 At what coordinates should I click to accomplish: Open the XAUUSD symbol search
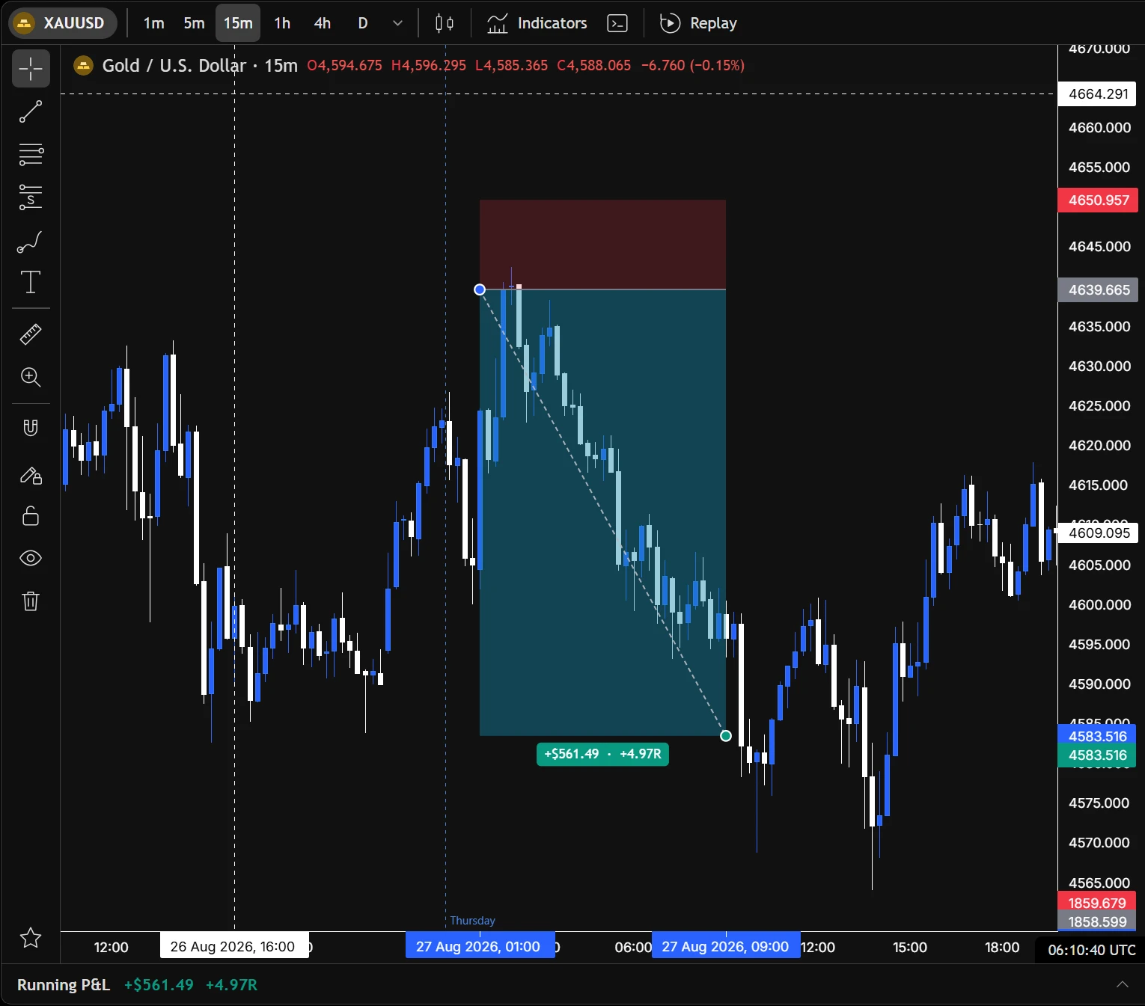coord(63,23)
